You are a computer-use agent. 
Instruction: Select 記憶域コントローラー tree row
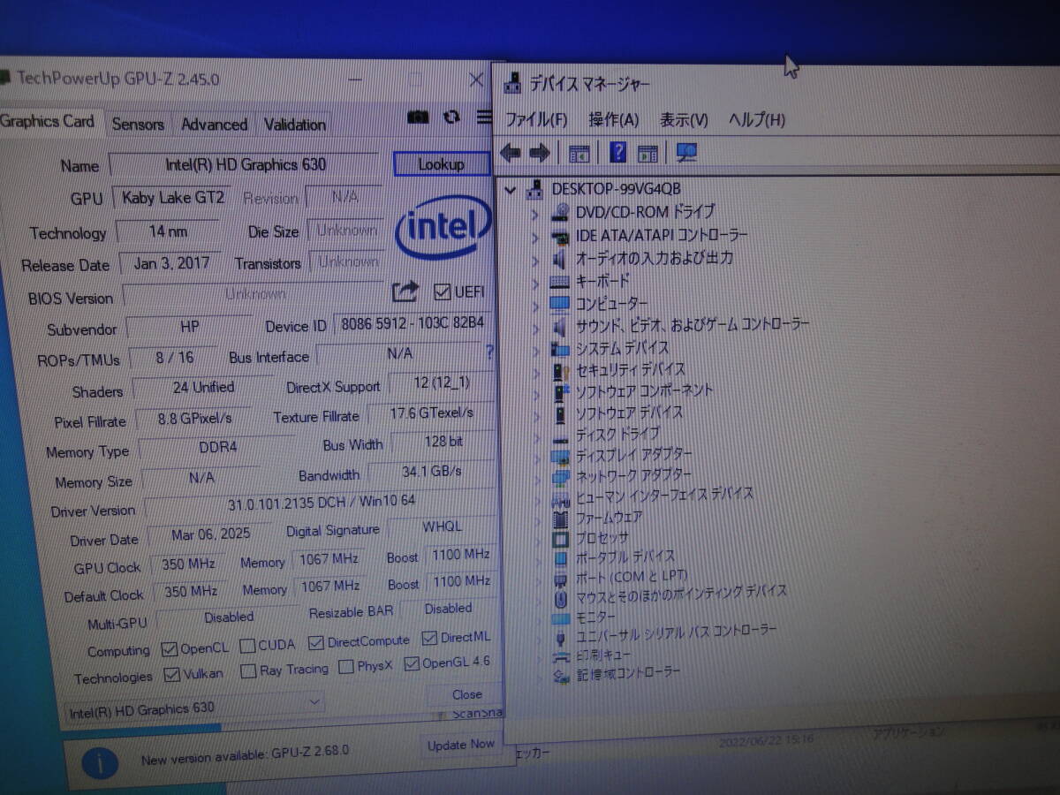[627, 673]
